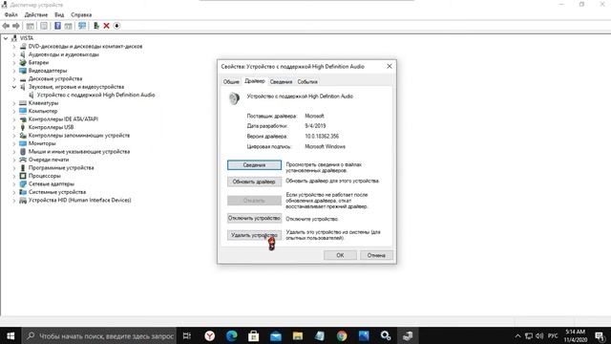611x344 pixels.
Task: Open Microsoft Store from the taskbar
Action: pos(254,335)
